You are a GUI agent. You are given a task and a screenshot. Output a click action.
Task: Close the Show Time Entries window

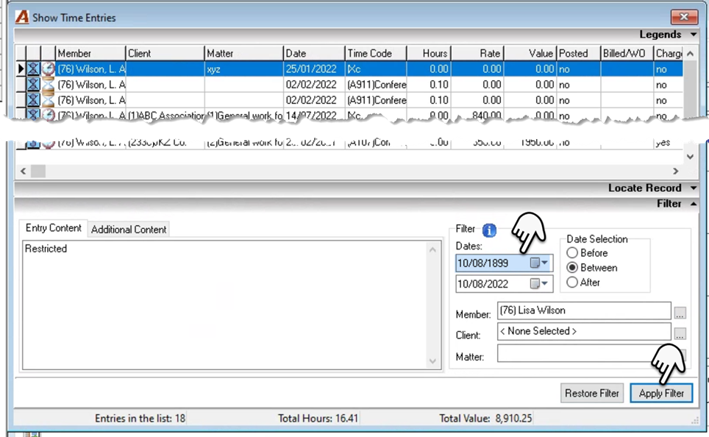[684, 17]
